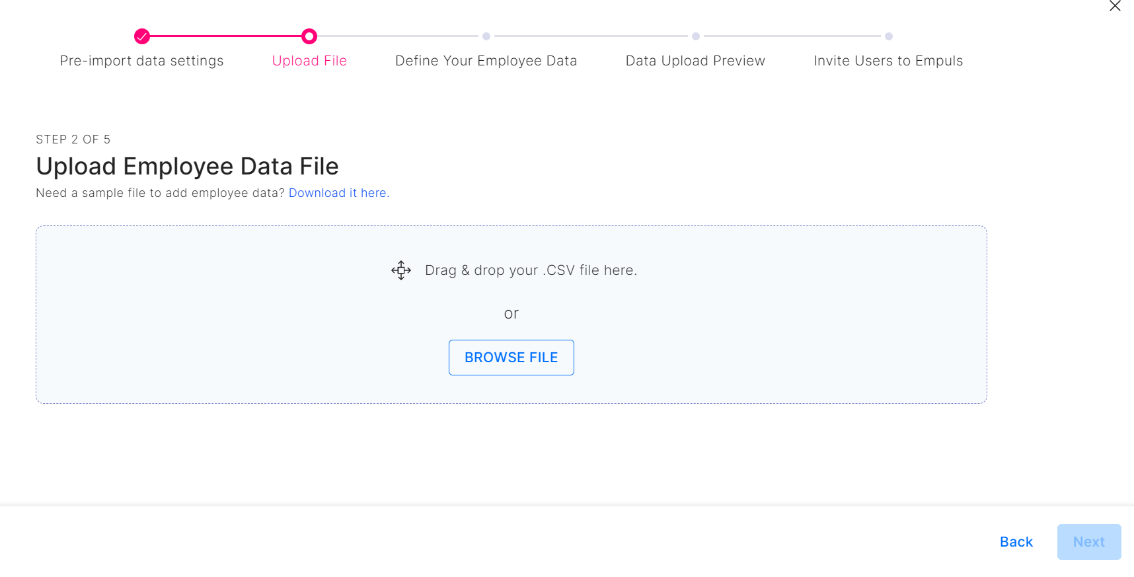Open the Define Your Employee Data step
The height and width of the screenshot is (577, 1134).
click(486, 61)
